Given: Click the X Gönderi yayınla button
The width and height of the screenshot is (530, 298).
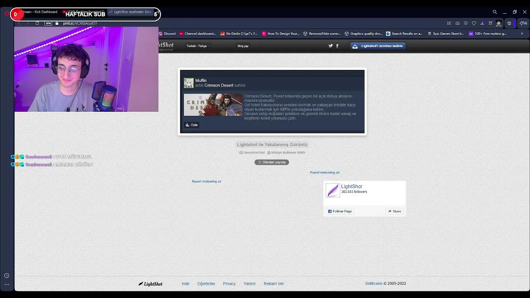Looking at the screenshot, I should point(272,162).
